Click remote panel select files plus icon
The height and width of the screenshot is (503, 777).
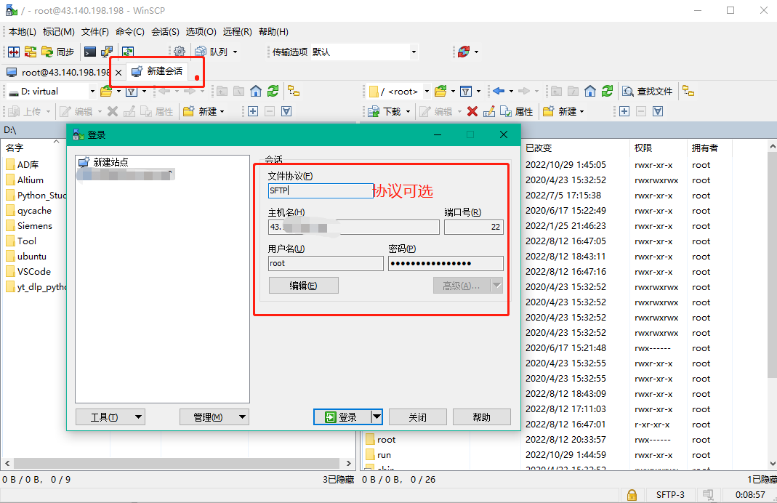(624, 111)
